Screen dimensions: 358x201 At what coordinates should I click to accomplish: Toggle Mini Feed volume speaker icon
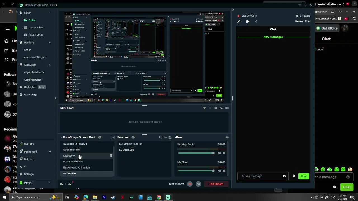[227, 108]
